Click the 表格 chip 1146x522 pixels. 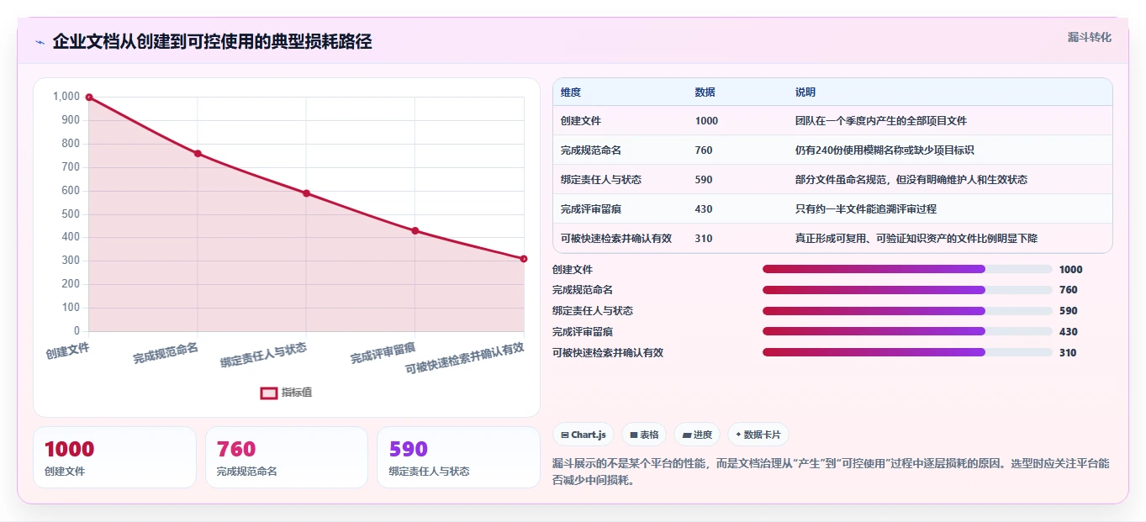[644, 435]
